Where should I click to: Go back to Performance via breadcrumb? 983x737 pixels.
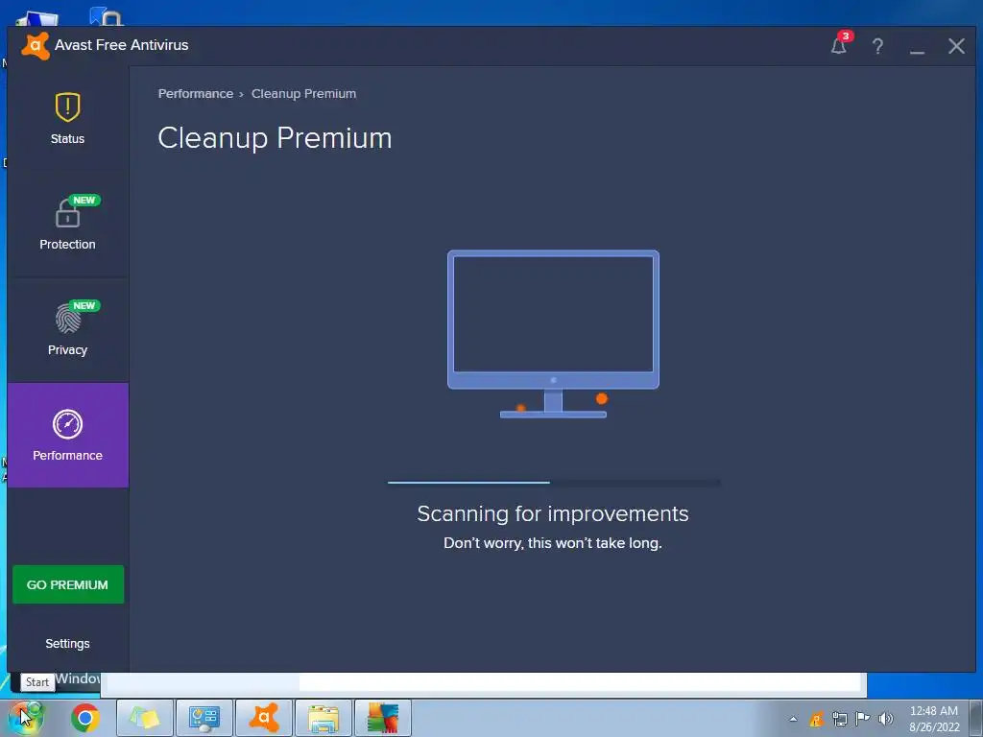coord(196,93)
